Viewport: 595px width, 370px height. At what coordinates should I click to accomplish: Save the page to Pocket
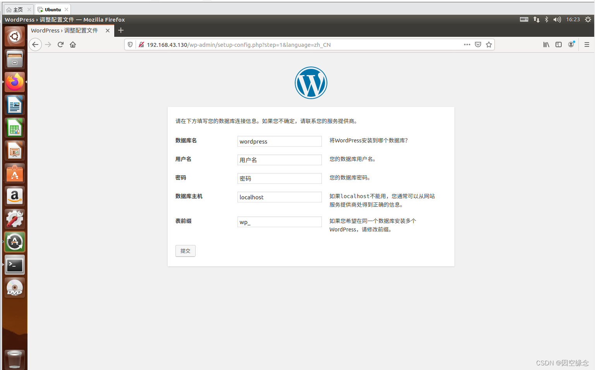point(478,45)
